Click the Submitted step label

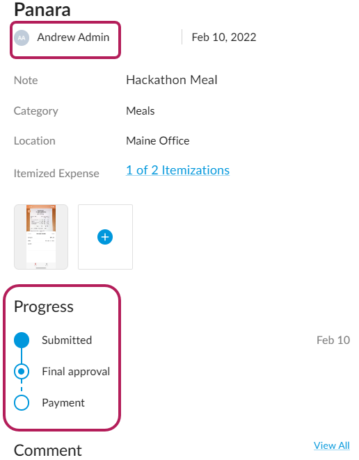(67, 340)
